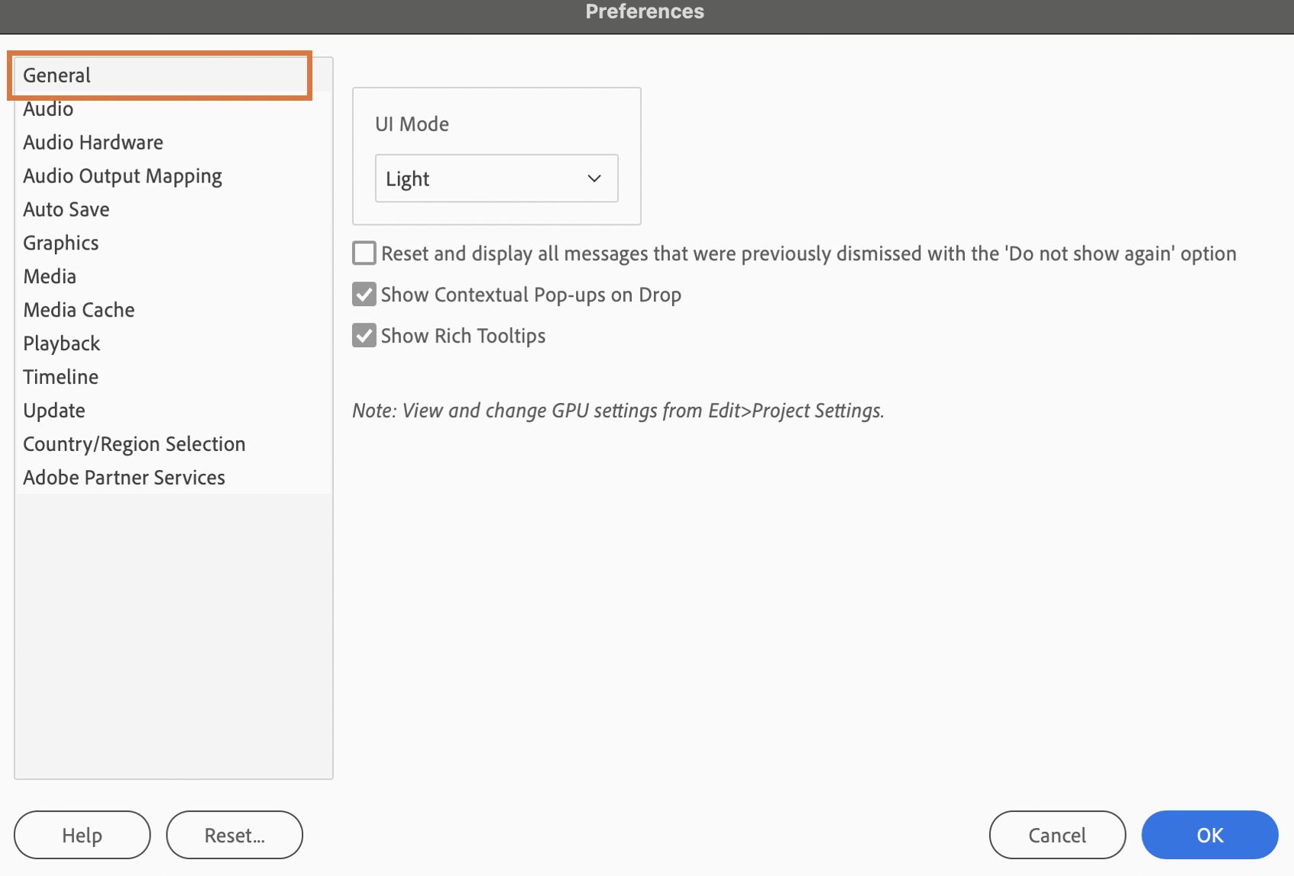The image size is (1294, 876).
Task: Go to Adobe Partner Services
Action: [x=125, y=478]
